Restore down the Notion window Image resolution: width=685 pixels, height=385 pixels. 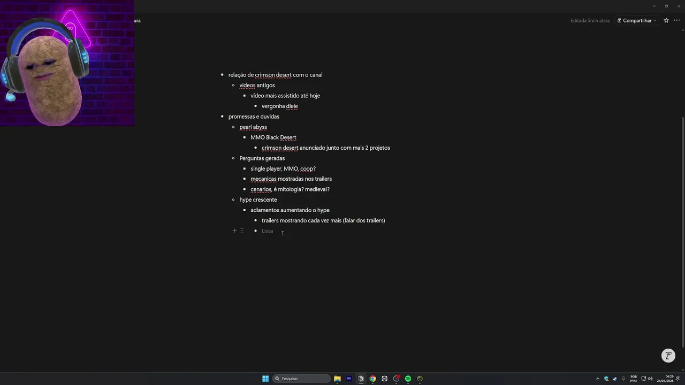666,6
